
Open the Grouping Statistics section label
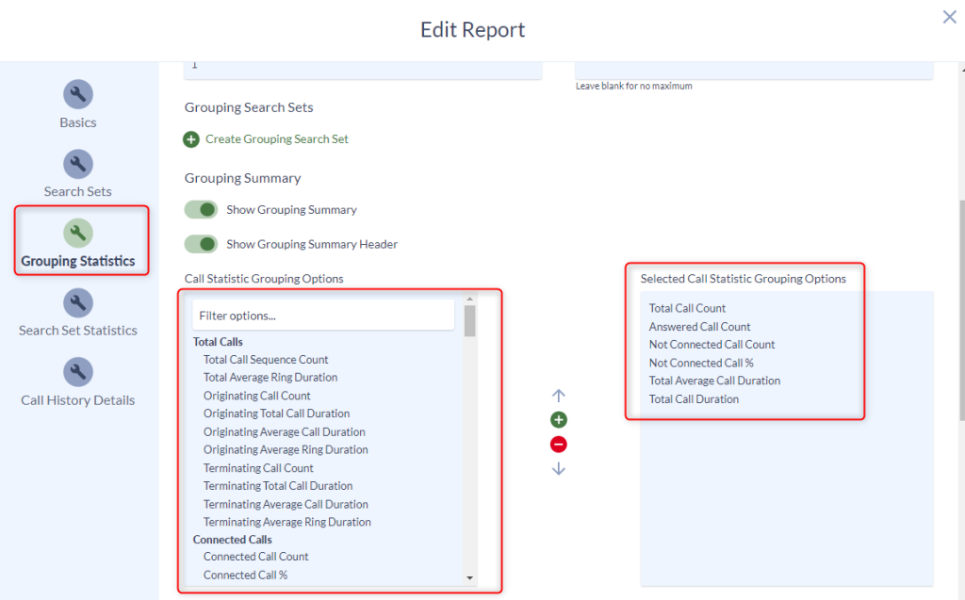pos(78,261)
